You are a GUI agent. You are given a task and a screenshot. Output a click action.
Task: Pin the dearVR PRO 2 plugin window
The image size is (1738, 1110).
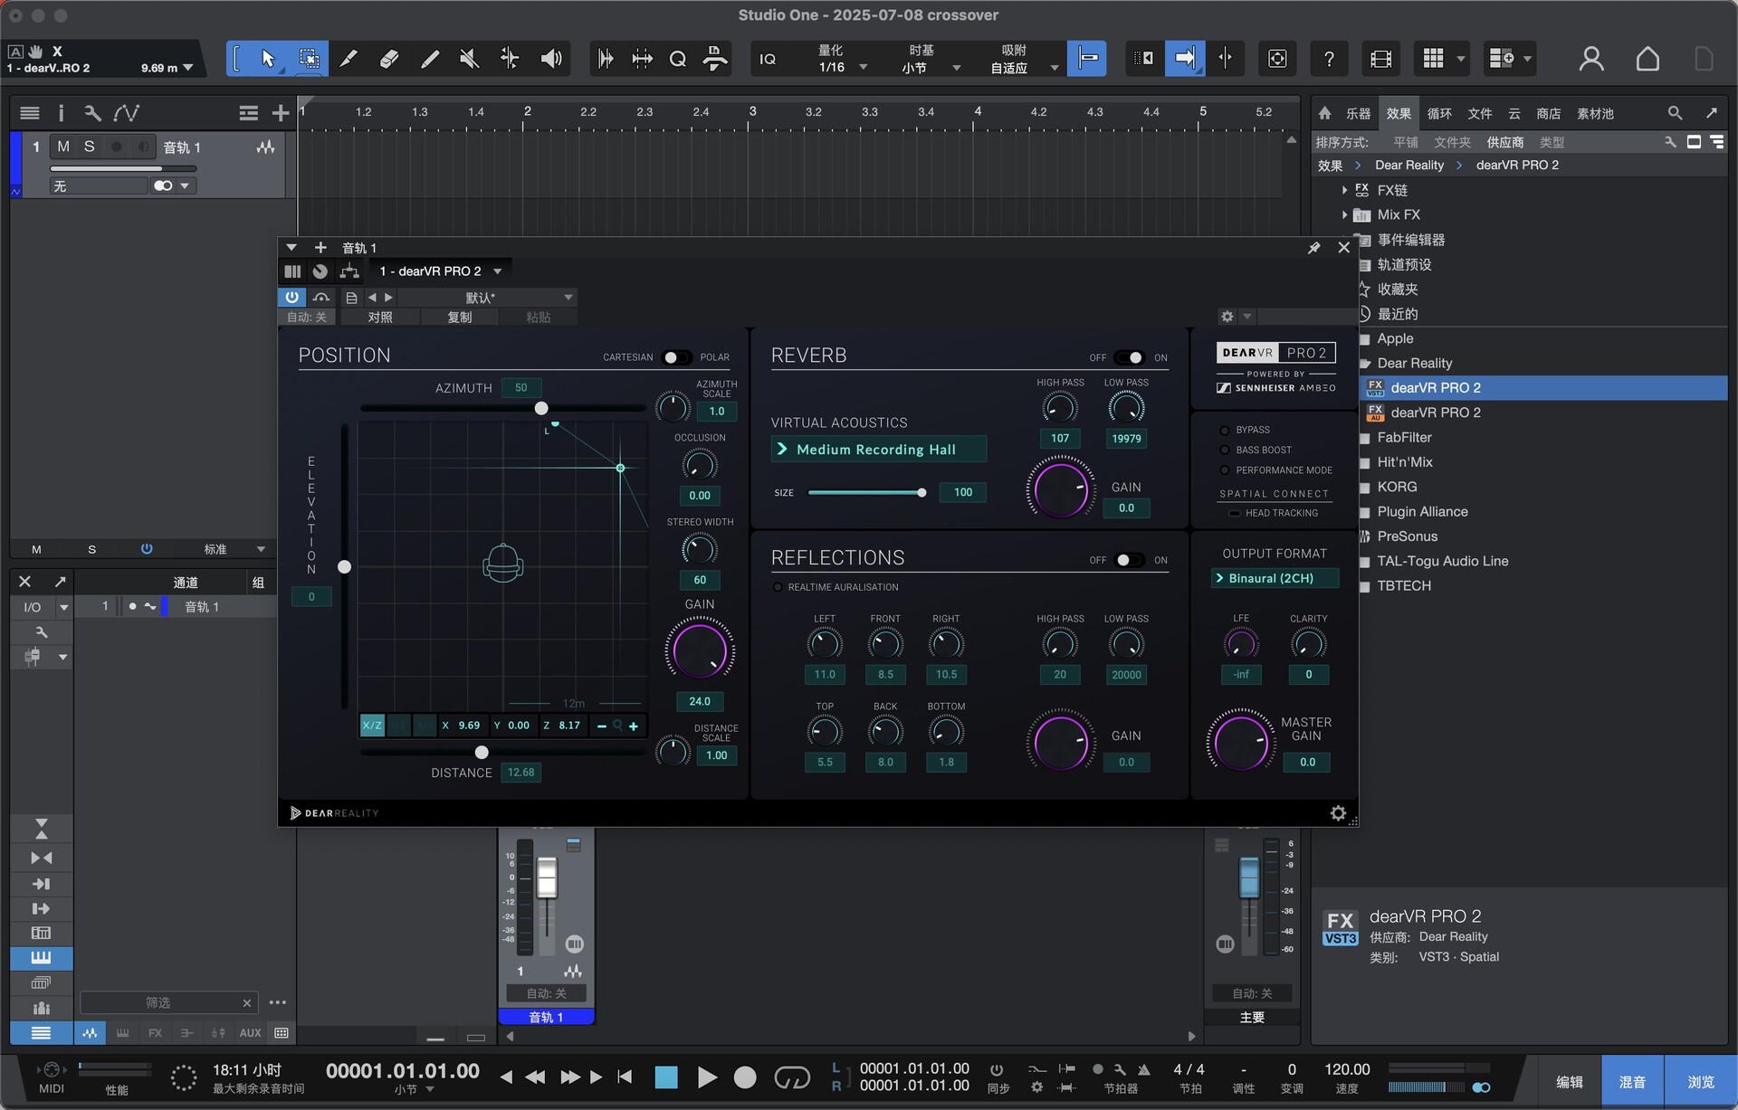pos(1314,247)
